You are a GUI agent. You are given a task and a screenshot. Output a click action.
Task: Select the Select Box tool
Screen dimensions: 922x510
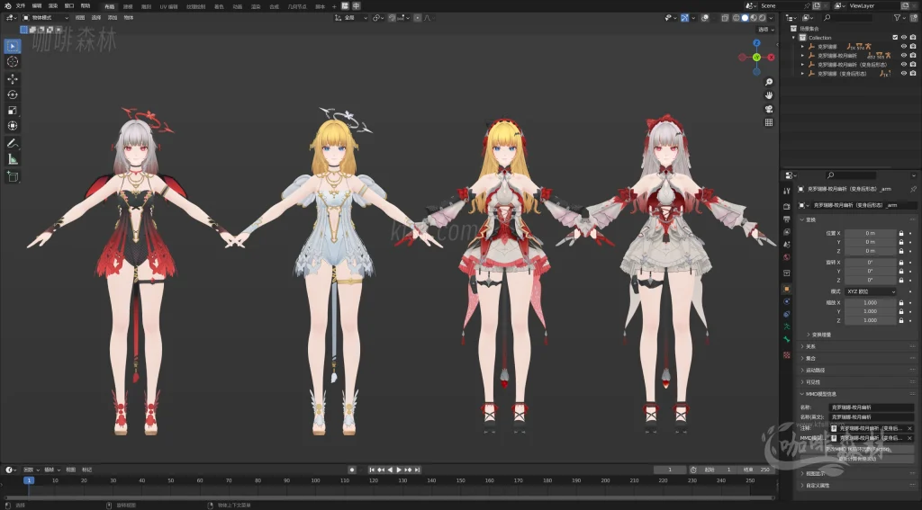click(x=13, y=46)
